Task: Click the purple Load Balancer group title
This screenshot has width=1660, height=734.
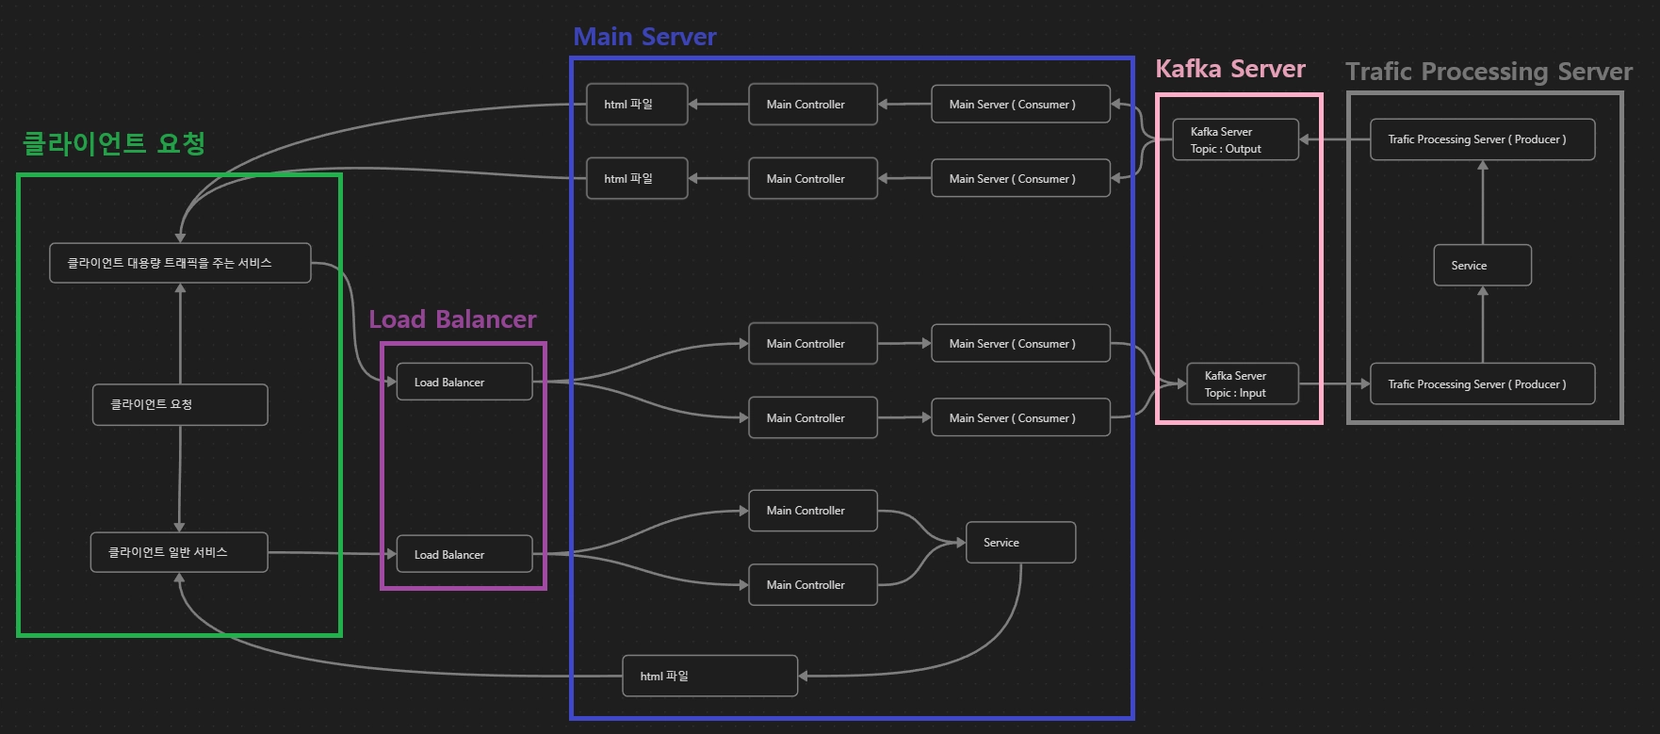Action: [452, 319]
